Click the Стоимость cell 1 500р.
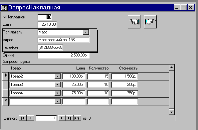This screenshot has height=130, width=198. click(125, 76)
